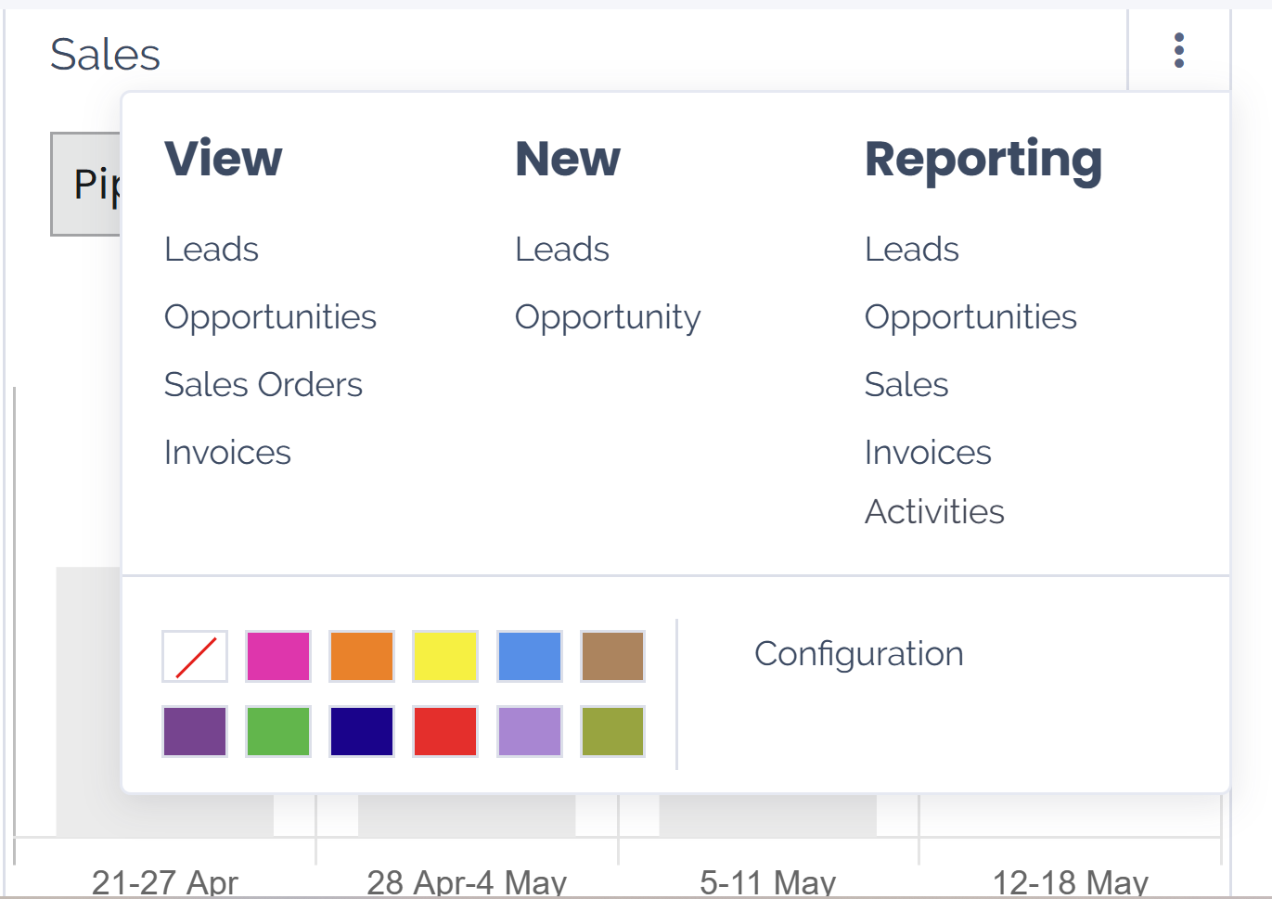This screenshot has width=1272, height=899.
Task: Create a new Opportunity
Action: [608, 316]
